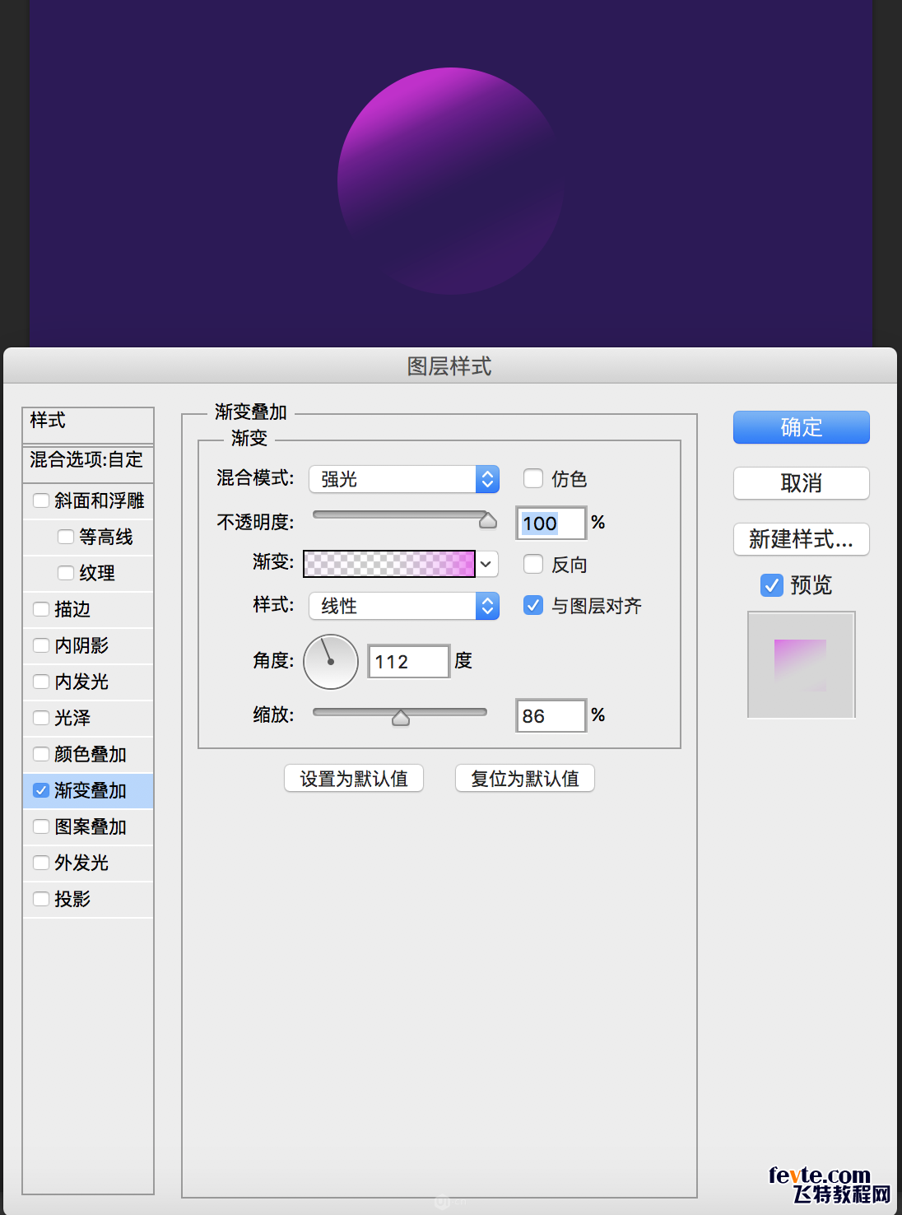The image size is (902, 1215).
Task: Click the 缩放 scale slider handle
Action: (401, 718)
